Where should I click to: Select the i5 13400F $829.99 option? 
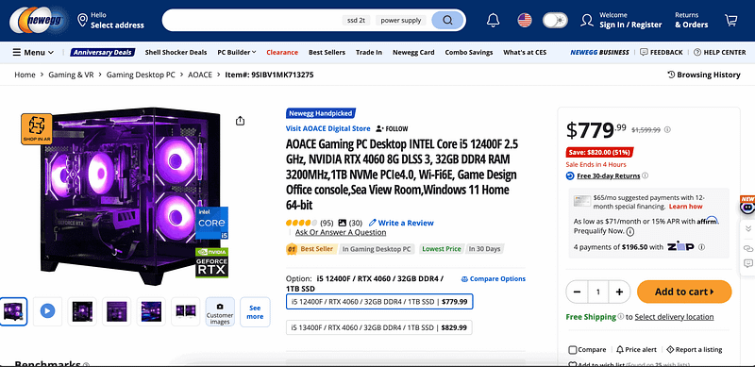379,327
